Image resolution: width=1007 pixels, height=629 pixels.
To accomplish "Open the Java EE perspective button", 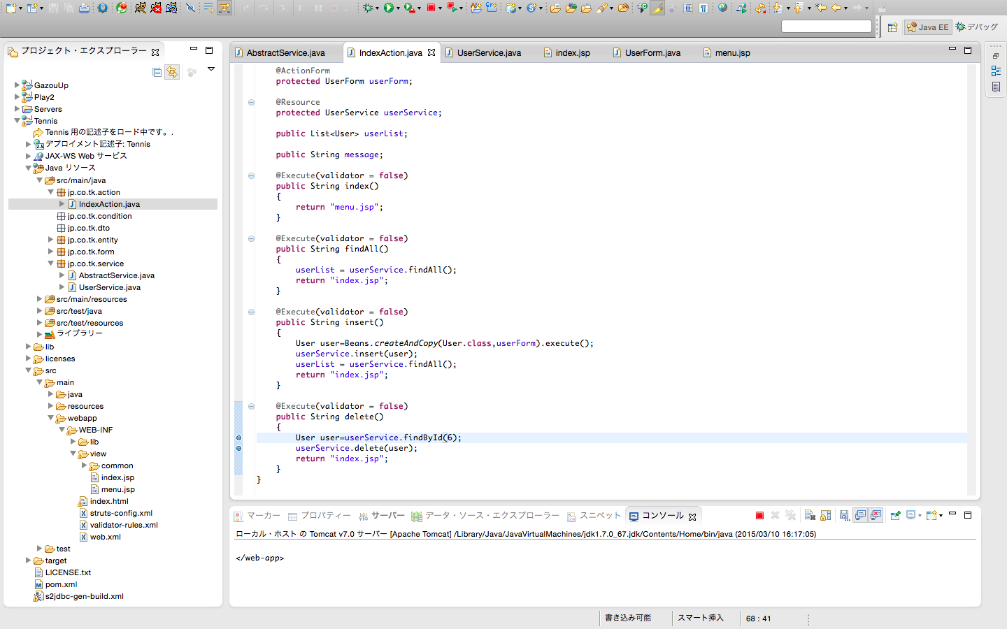I will (928, 27).
